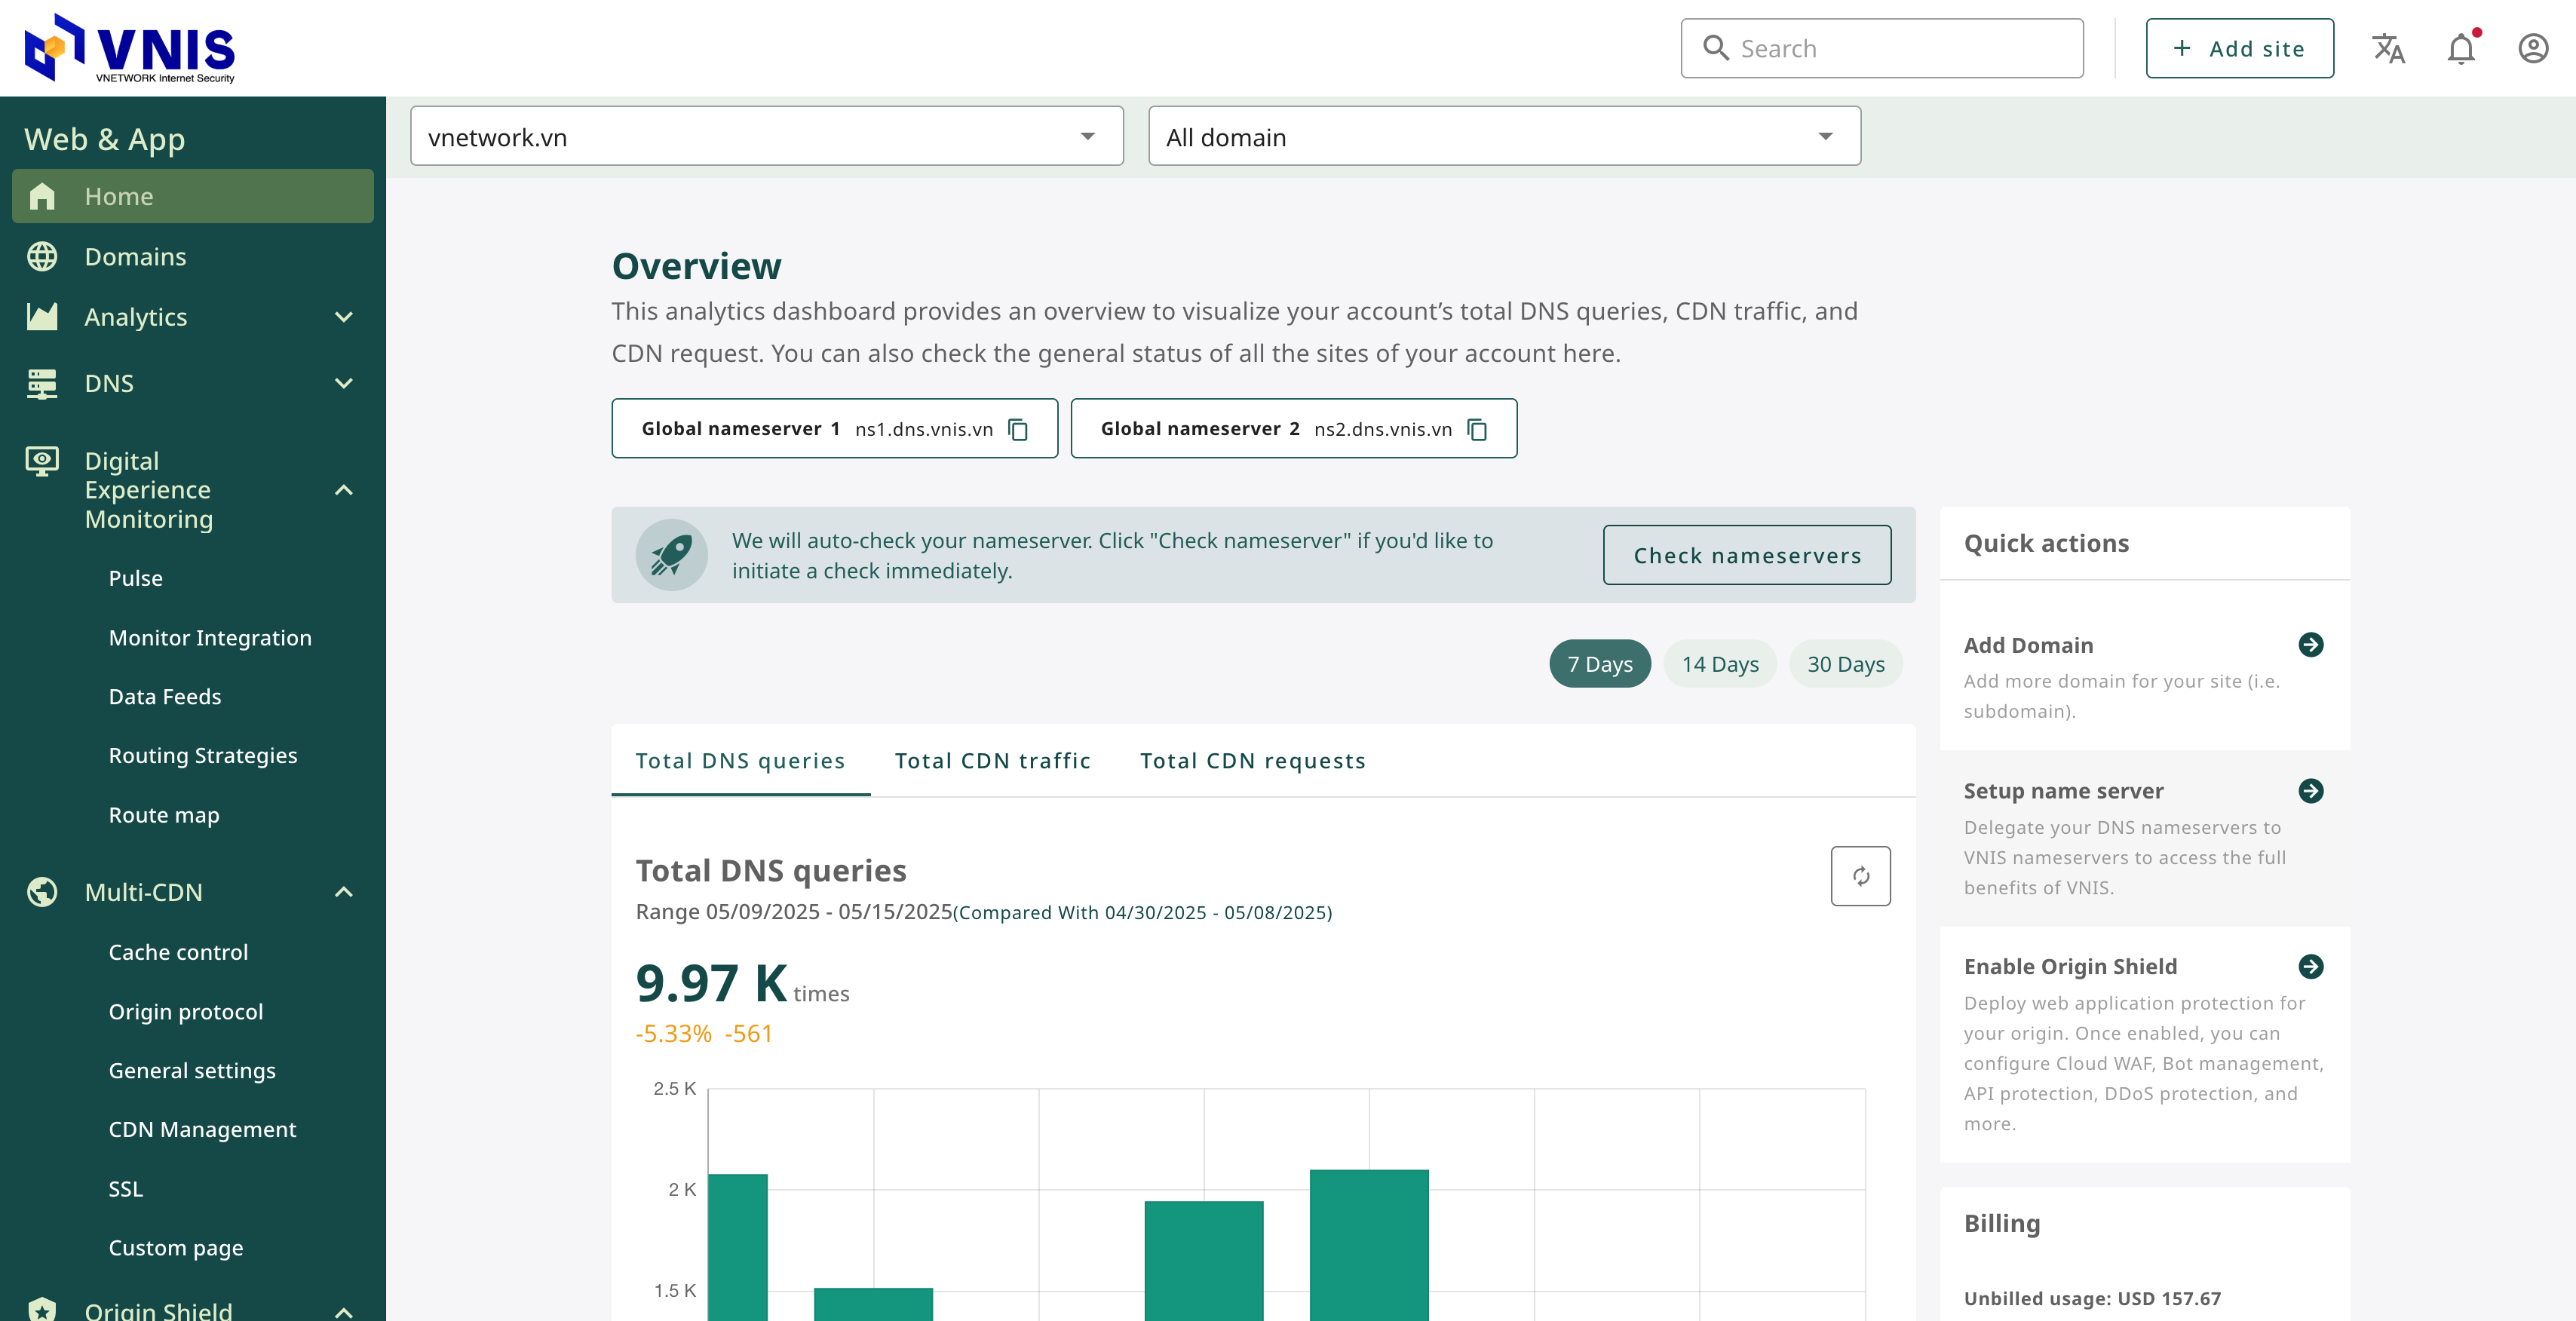This screenshot has height=1321, width=2576.
Task: Click the Add Domain arrow icon
Action: [2310, 645]
